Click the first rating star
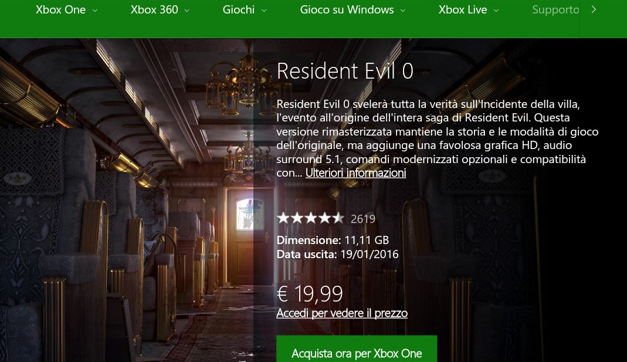This screenshot has width=627, height=362. [x=283, y=218]
